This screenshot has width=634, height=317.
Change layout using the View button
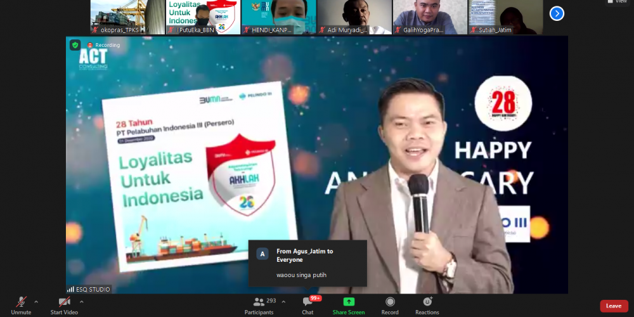pyautogui.click(x=618, y=2)
